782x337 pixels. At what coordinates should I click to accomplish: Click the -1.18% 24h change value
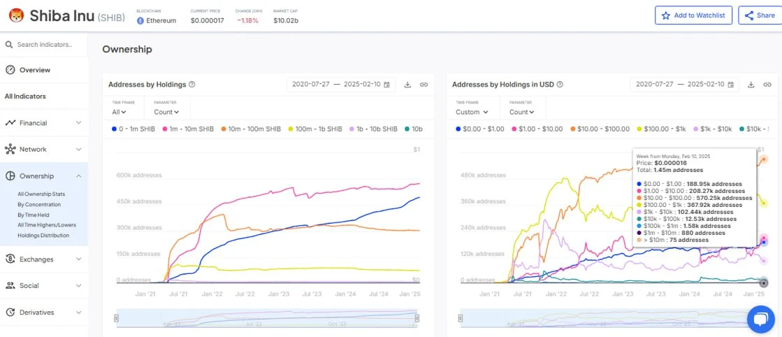click(248, 21)
